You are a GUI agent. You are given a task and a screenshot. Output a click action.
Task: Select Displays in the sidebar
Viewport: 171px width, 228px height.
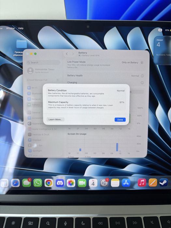click(35, 140)
